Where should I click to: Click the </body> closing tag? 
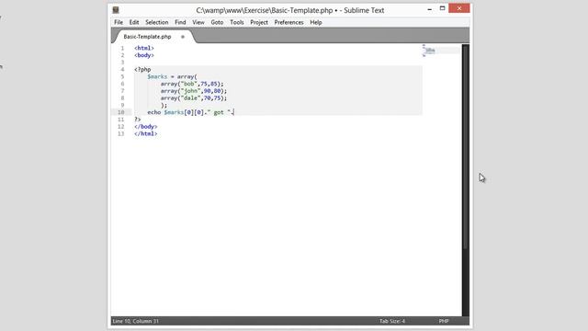pyautogui.click(x=146, y=127)
